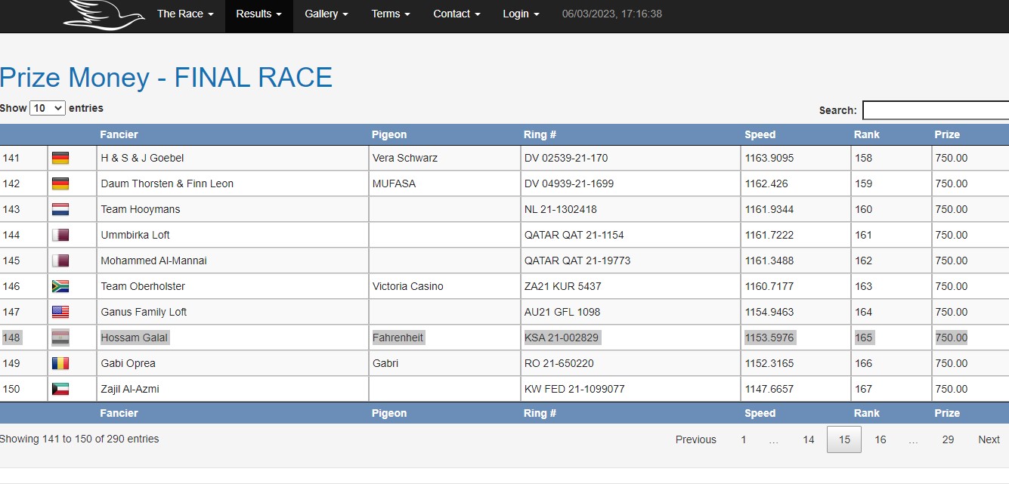Viewport: 1009px width, 484px height.
Task: Open the Show entries dropdown
Action: pyautogui.click(x=47, y=107)
